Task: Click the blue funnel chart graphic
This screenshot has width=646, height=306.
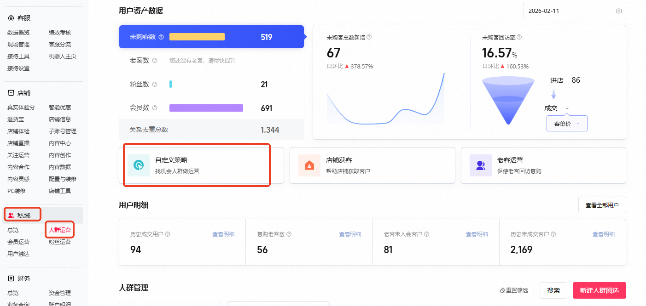Action: point(508,100)
